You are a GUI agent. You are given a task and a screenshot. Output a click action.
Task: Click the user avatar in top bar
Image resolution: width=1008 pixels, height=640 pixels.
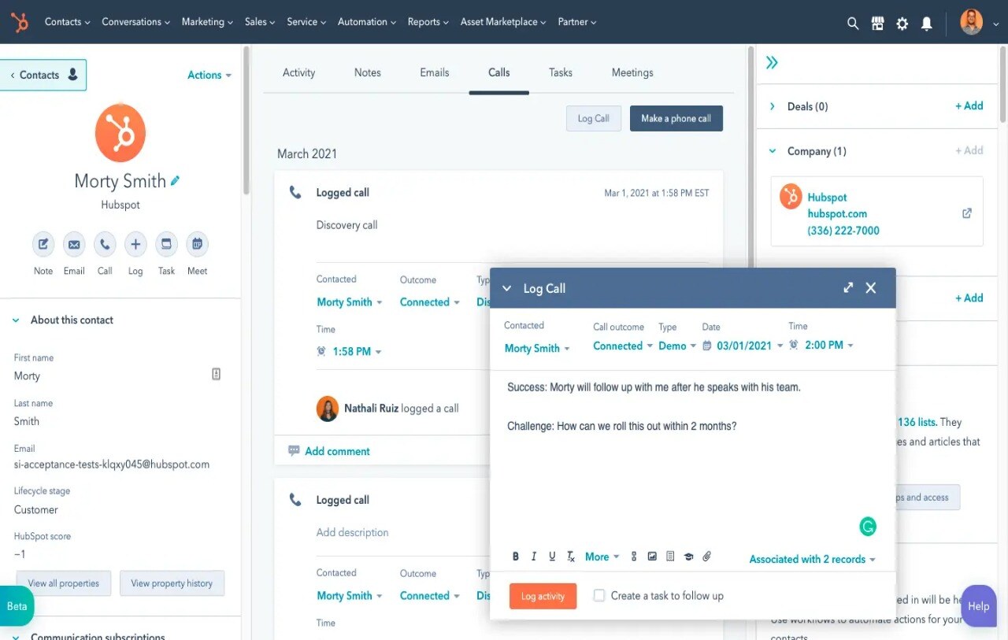click(972, 22)
